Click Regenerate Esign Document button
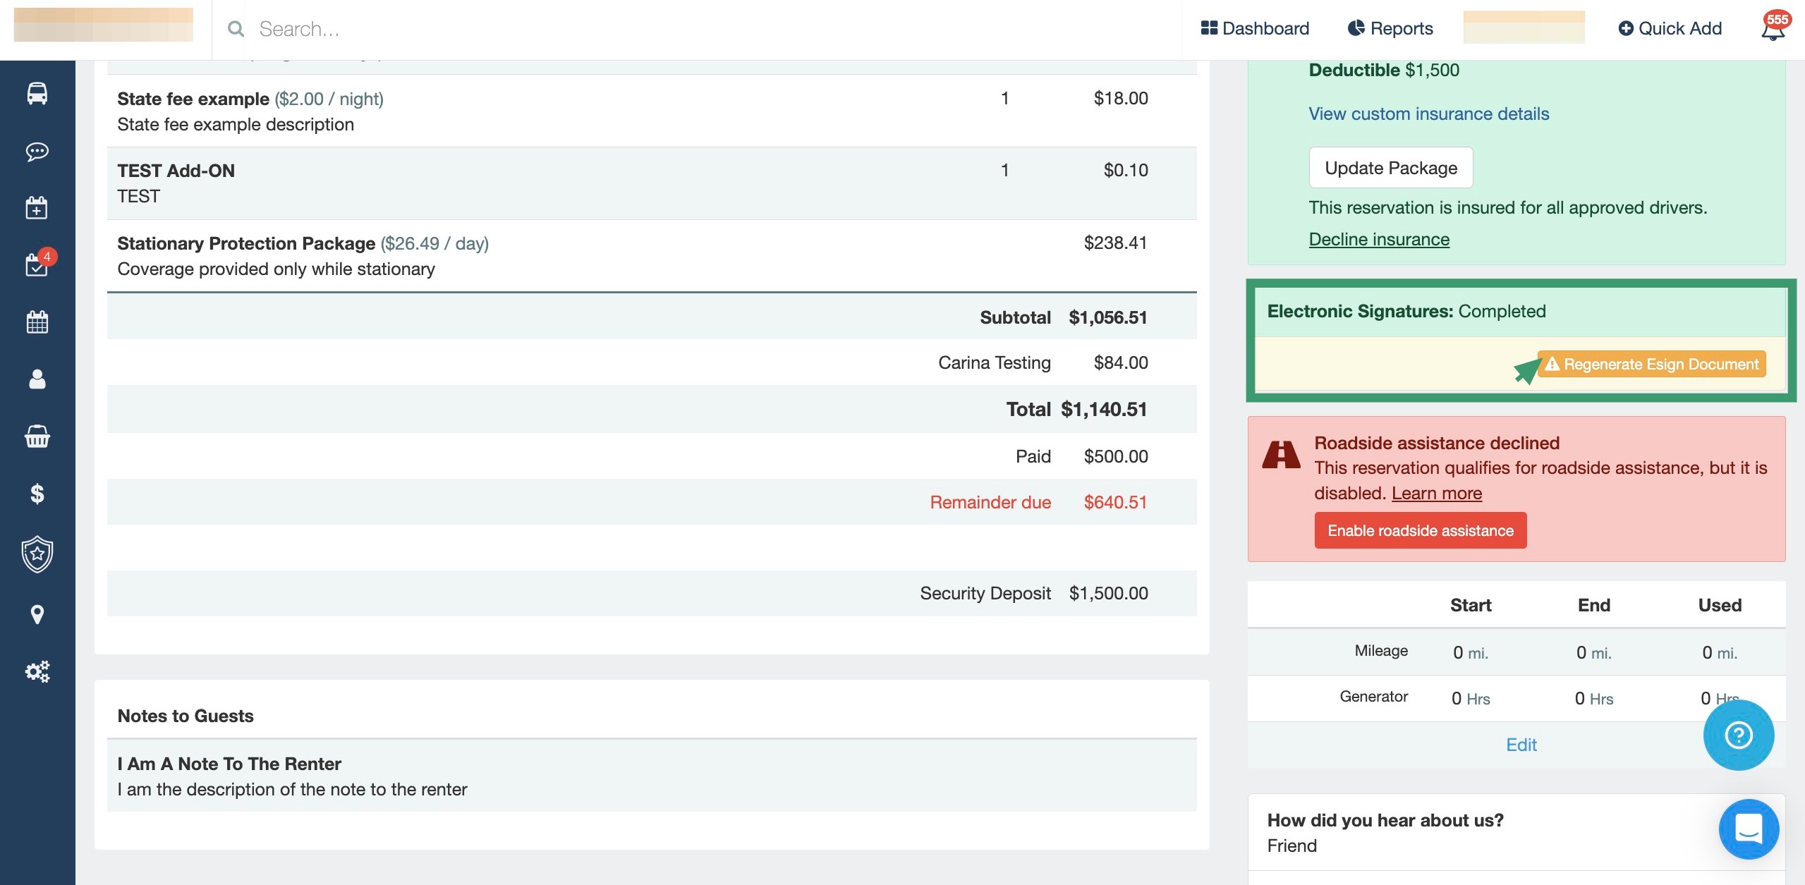Viewport: 1805px width, 885px height. [x=1651, y=364]
